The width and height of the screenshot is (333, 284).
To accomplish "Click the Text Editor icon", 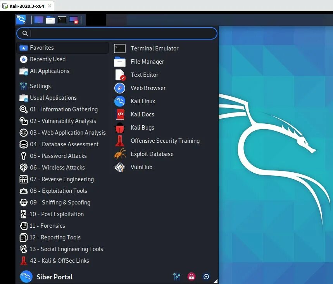I will click(x=120, y=75).
